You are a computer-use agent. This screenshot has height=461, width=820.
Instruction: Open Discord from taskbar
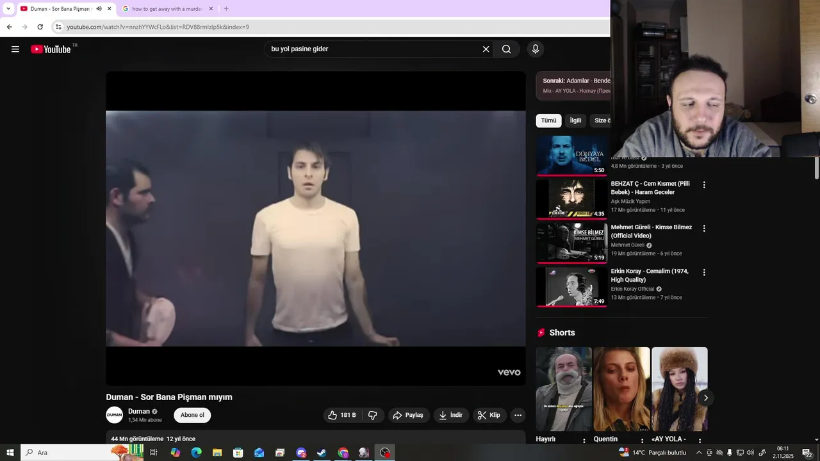click(301, 453)
